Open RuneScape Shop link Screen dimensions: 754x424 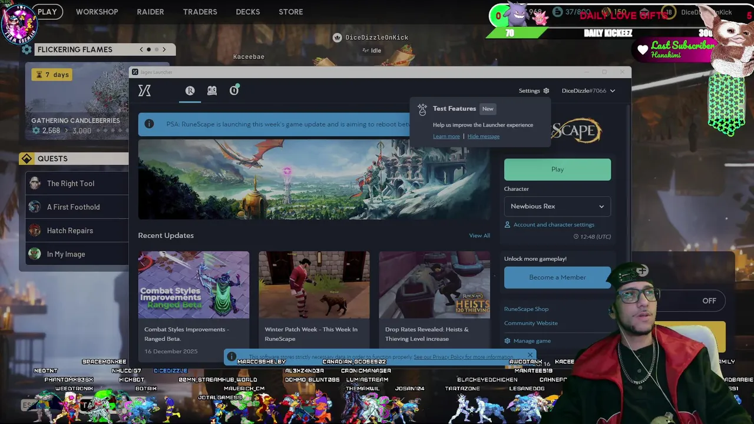526,309
